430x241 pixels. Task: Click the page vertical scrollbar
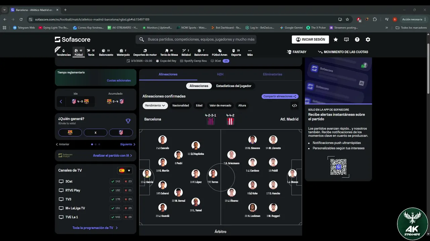tap(428, 69)
